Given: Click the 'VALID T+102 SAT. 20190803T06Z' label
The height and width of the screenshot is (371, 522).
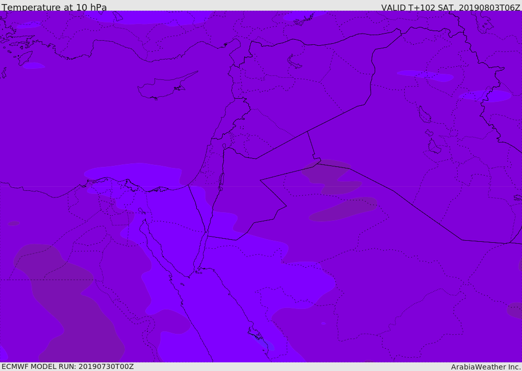Looking at the screenshot, I should pyautogui.click(x=451, y=7).
